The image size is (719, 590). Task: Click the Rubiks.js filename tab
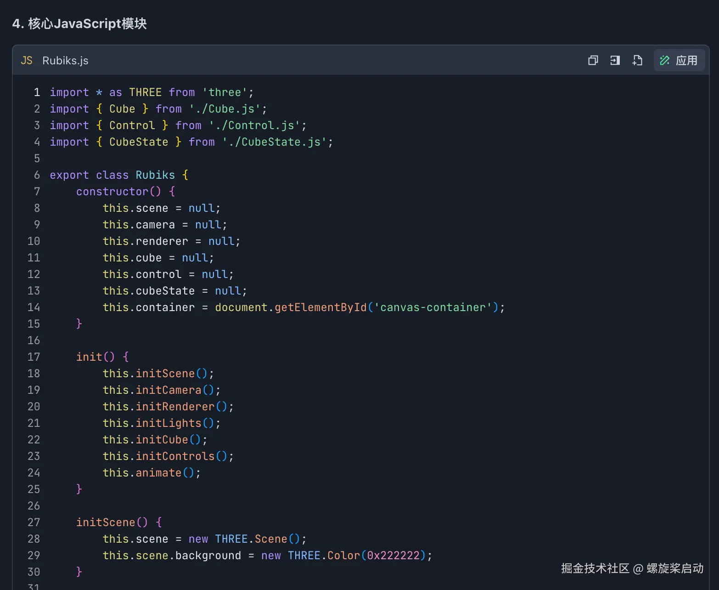click(x=65, y=60)
